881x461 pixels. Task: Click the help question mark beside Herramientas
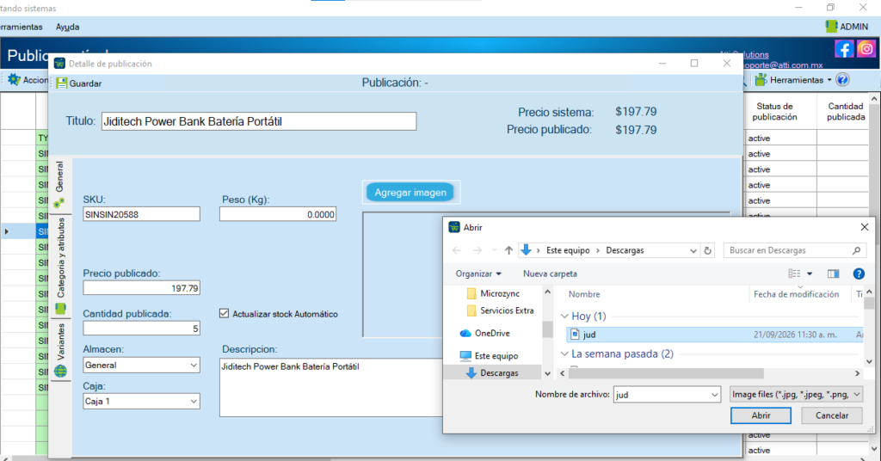842,80
